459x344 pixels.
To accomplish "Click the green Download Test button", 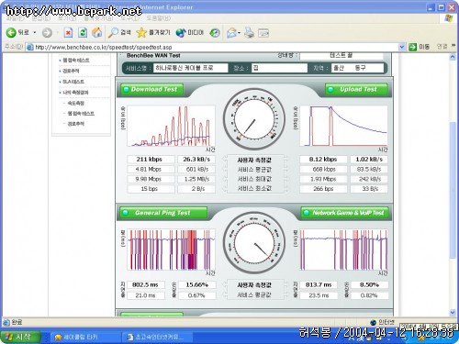I will (152, 89).
